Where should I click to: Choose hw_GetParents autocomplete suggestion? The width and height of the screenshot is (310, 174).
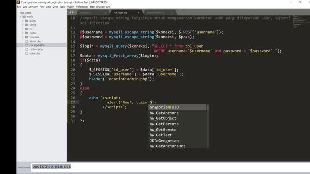click(177, 124)
